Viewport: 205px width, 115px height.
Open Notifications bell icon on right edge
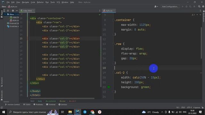(x=204, y=11)
